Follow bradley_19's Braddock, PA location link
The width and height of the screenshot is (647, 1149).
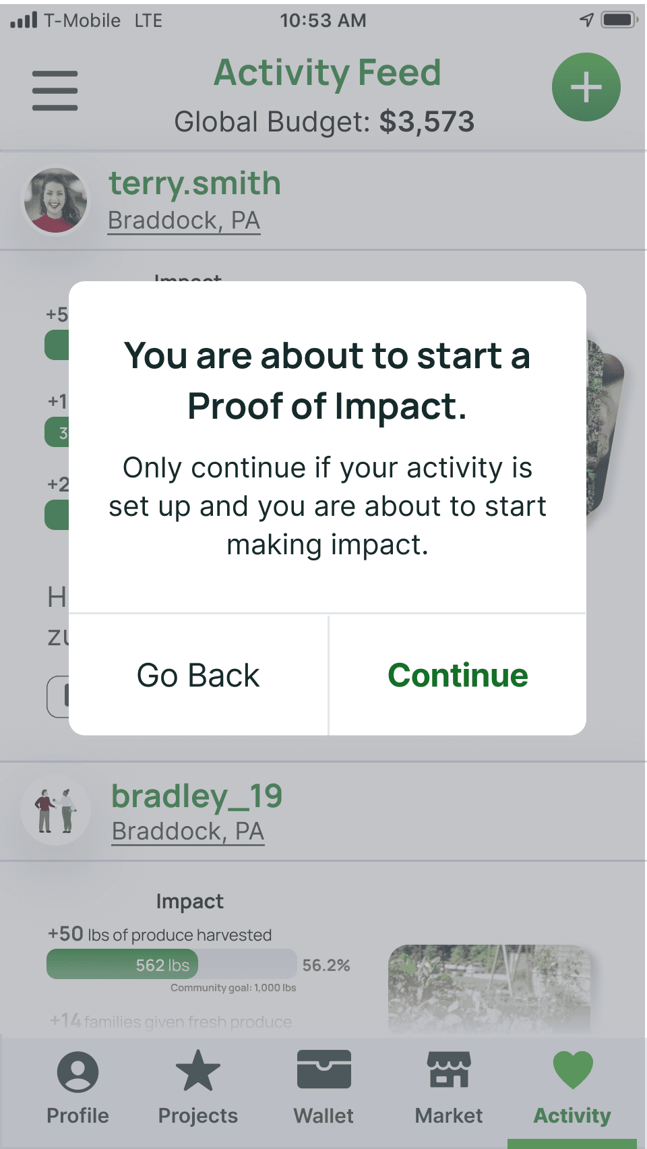click(x=188, y=831)
